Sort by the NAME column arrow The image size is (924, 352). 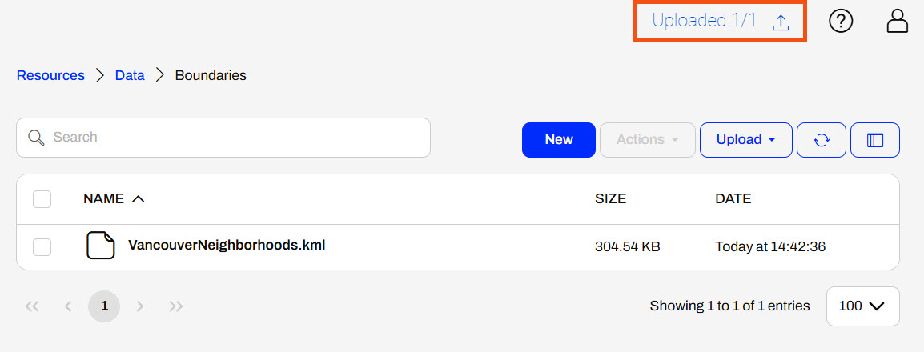(x=138, y=199)
